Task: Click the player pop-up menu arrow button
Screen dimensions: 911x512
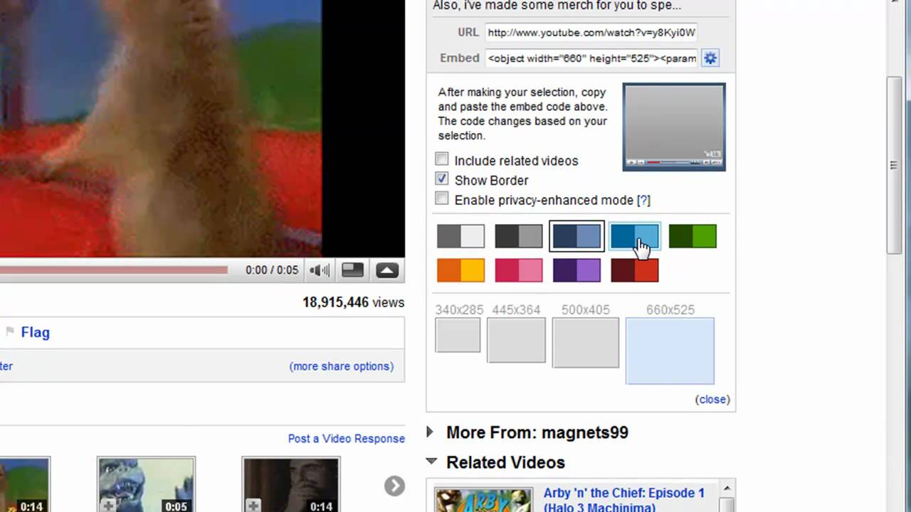Action: (x=387, y=270)
